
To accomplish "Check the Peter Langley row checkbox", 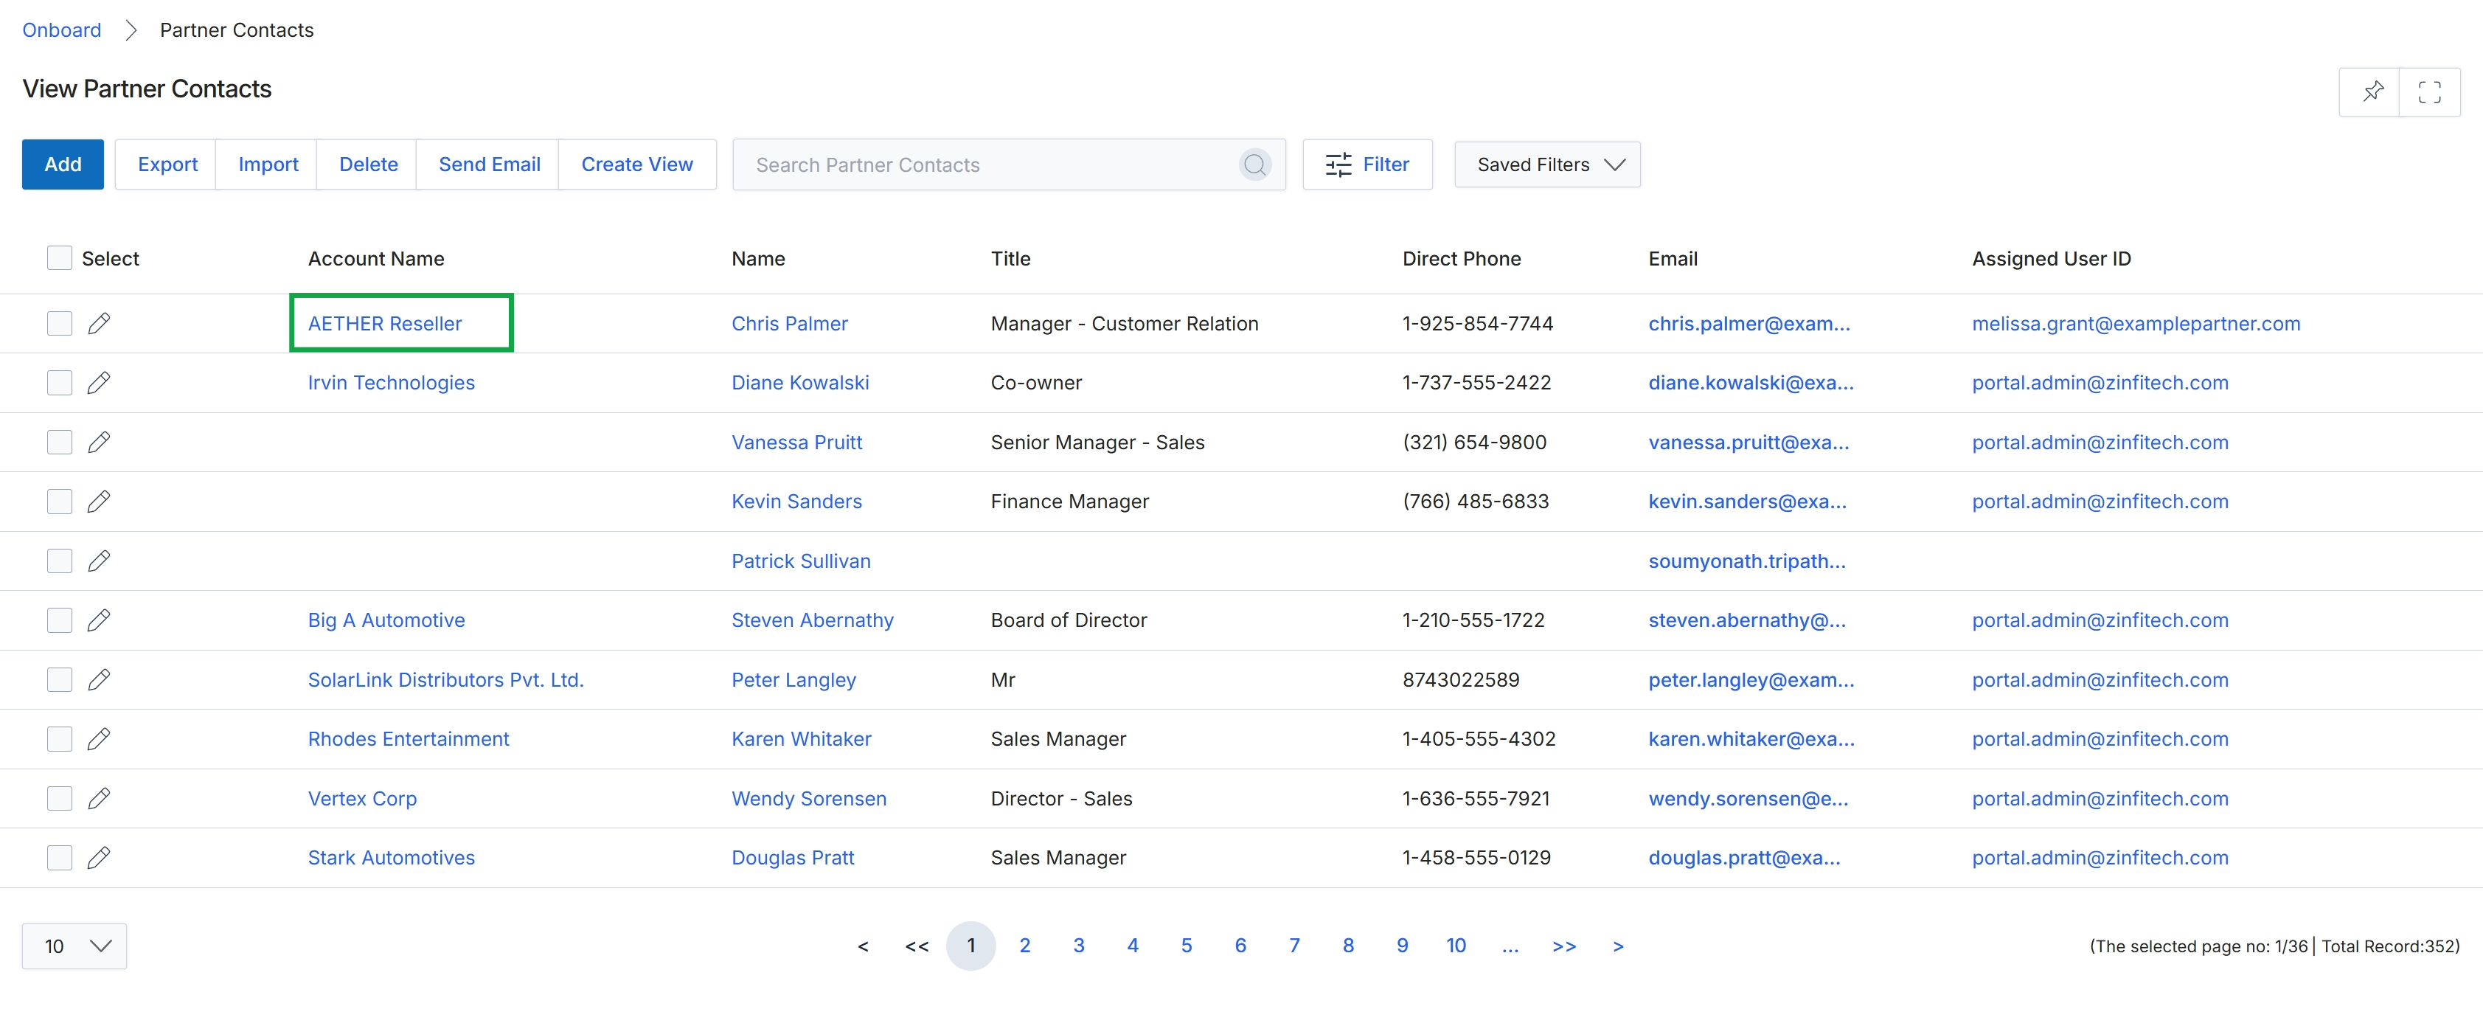I will (x=60, y=680).
